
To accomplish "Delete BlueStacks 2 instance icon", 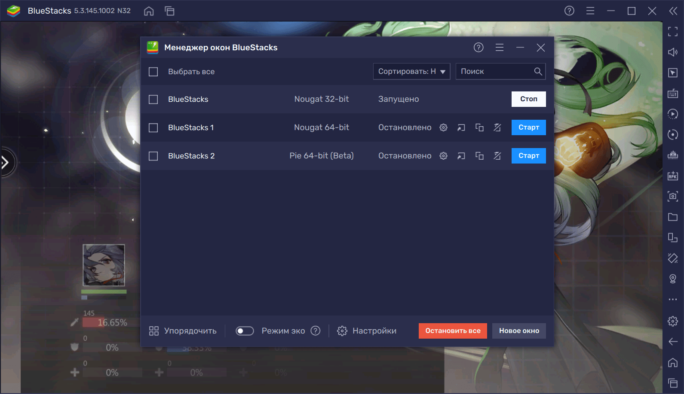I will (497, 156).
